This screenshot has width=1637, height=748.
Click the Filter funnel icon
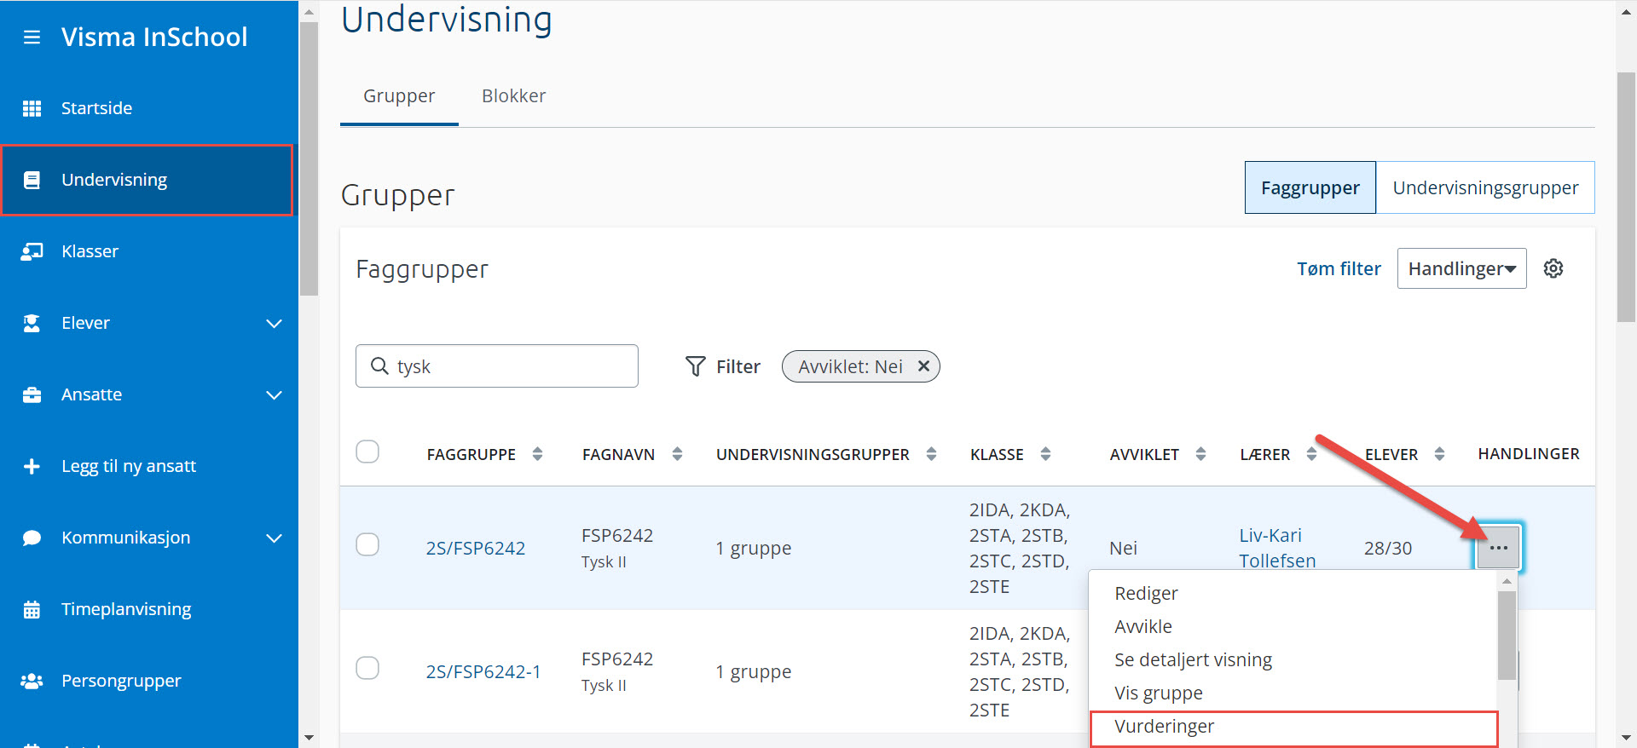coord(696,366)
